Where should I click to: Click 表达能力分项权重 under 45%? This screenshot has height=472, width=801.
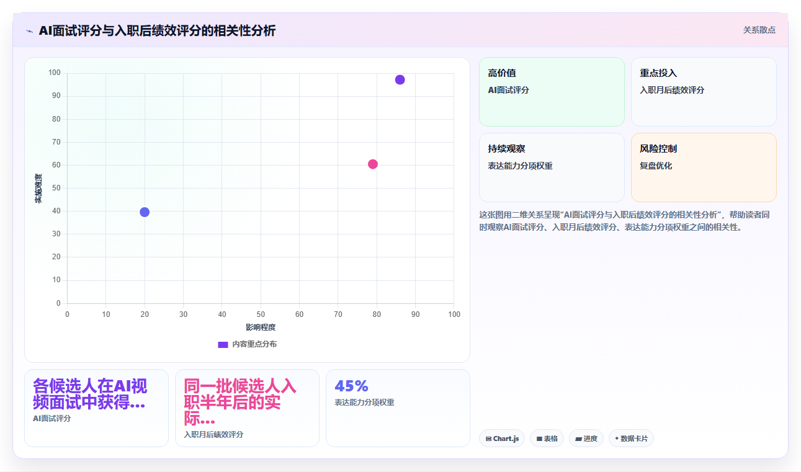tap(364, 403)
